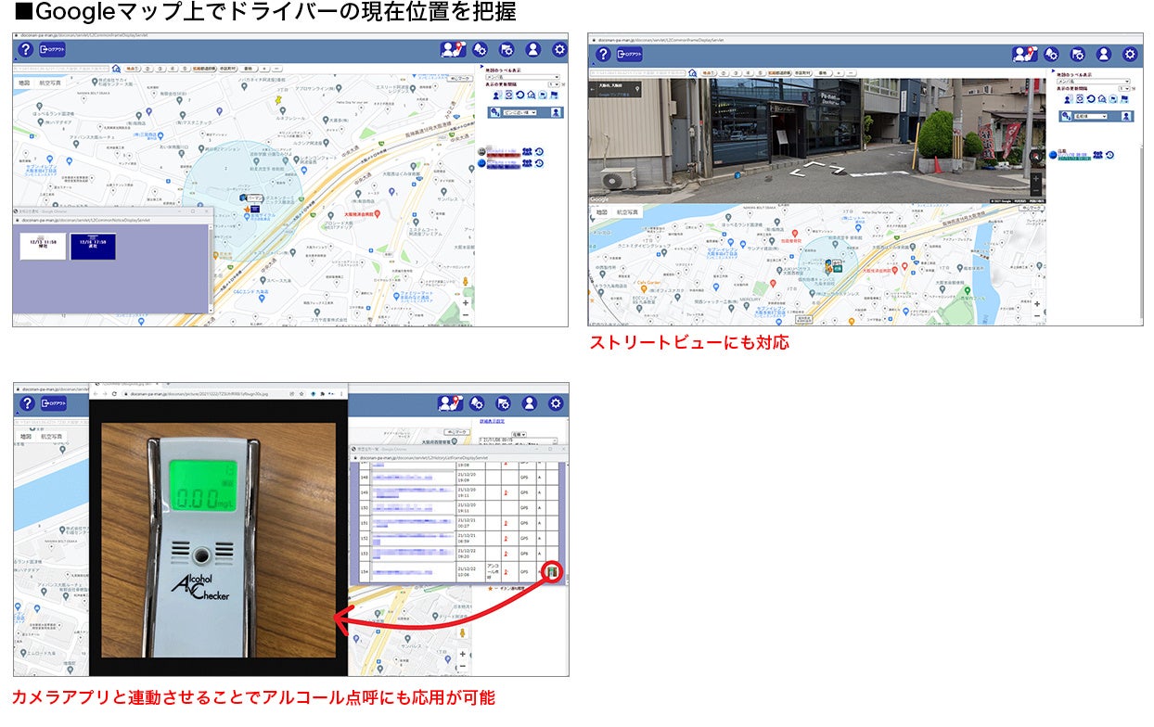Activate the Street View pegman on the map
Image resolution: width=1154 pixels, height=727 pixels.
point(466,281)
